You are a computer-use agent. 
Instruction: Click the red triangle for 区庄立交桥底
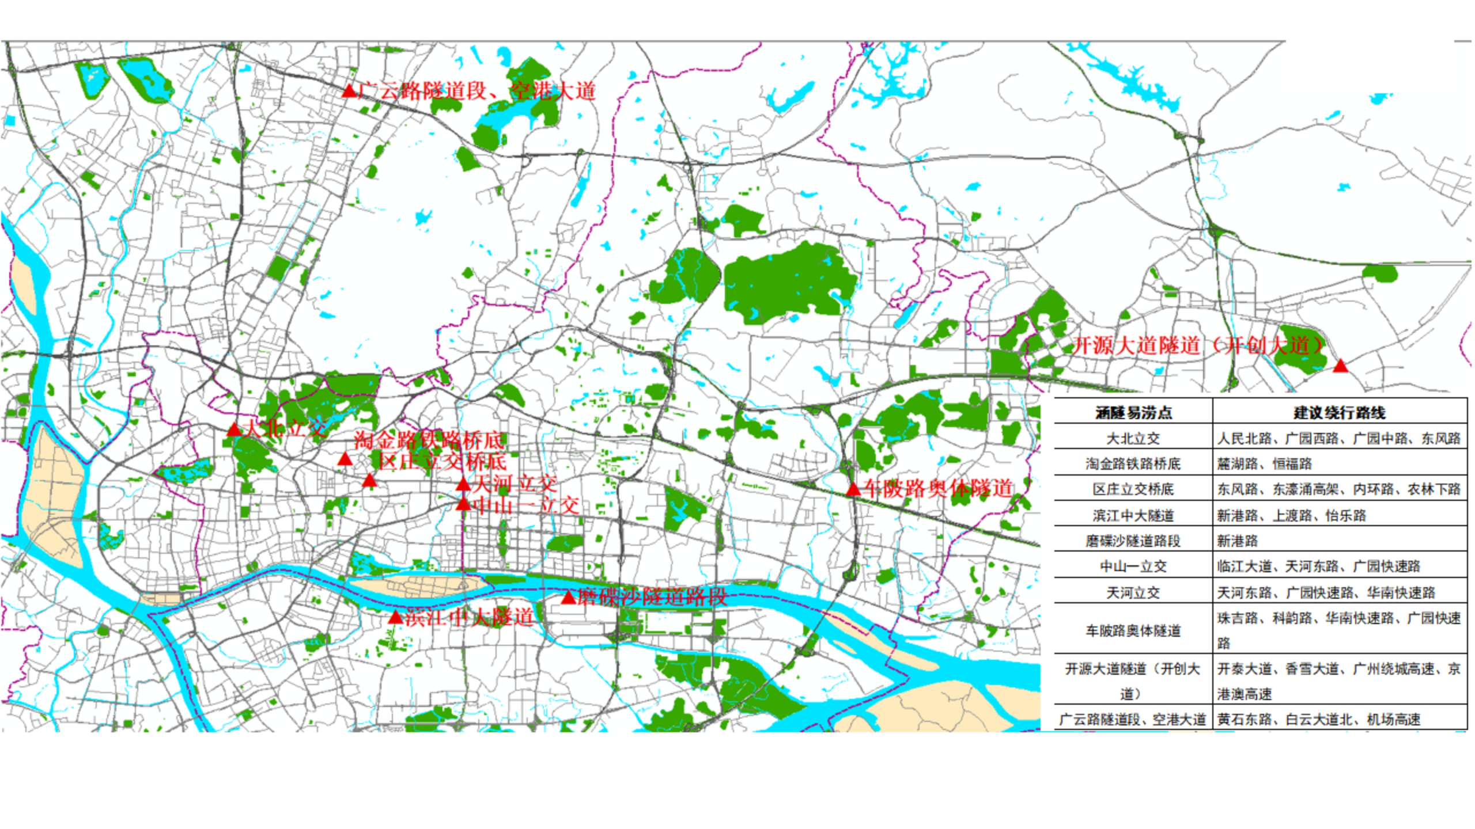pyautogui.click(x=369, y=480)
